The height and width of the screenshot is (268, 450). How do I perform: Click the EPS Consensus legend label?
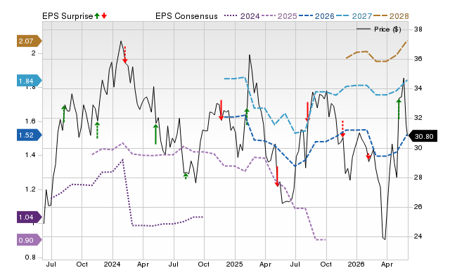click(186, 16)
